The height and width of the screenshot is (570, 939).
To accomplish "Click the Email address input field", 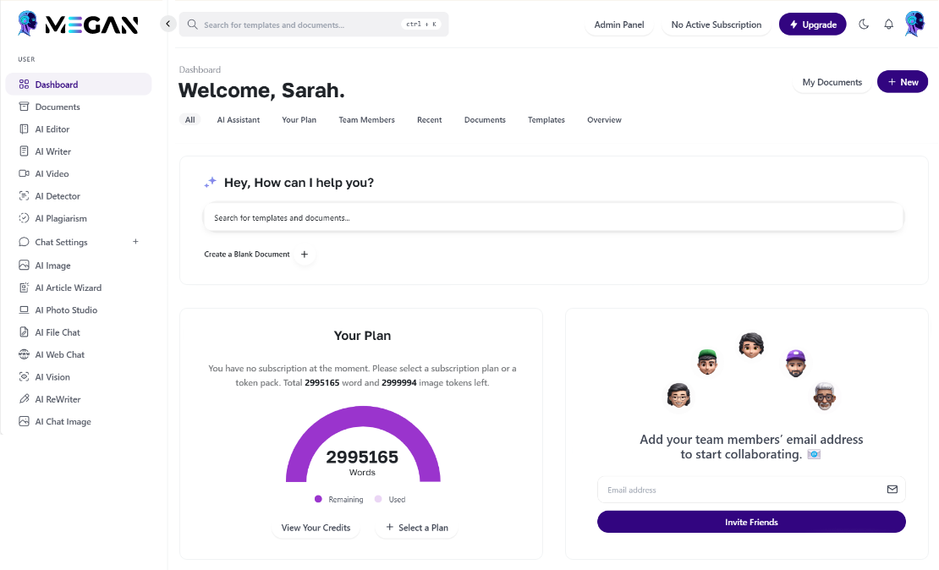I will pos(751,490).
